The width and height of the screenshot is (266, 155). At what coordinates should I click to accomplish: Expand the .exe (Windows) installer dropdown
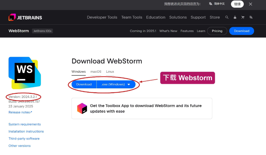pyautogui.click(x=116, y=84)
